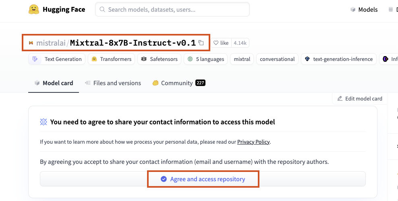Image resolution: width=398 pixels, height=201 pixels.
Task: Switch to the Files and versions tab
Action: click(x=113, y=83)
